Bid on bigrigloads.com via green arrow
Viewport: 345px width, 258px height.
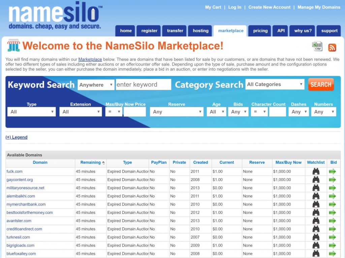tap(333, 245)
